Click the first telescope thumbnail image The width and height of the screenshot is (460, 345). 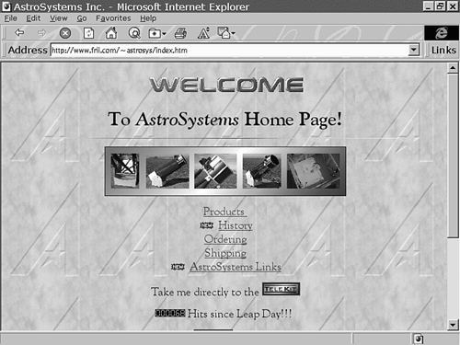coord(125,171)
